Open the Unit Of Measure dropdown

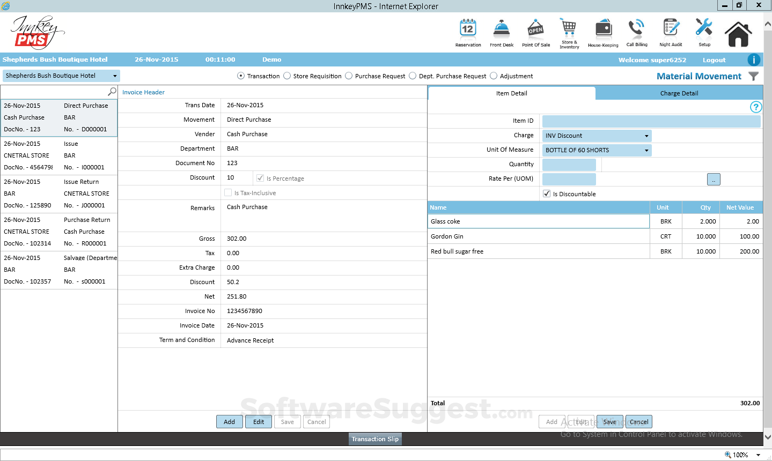tap(597, 150)
